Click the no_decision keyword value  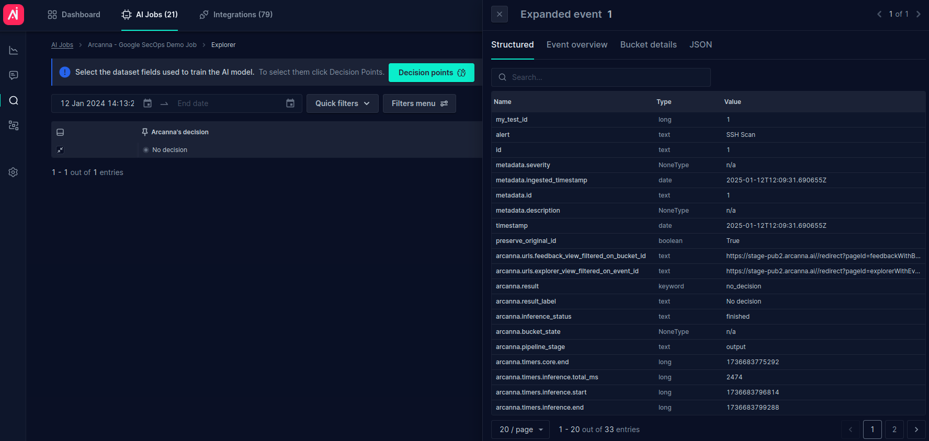[x=744, y=286]
